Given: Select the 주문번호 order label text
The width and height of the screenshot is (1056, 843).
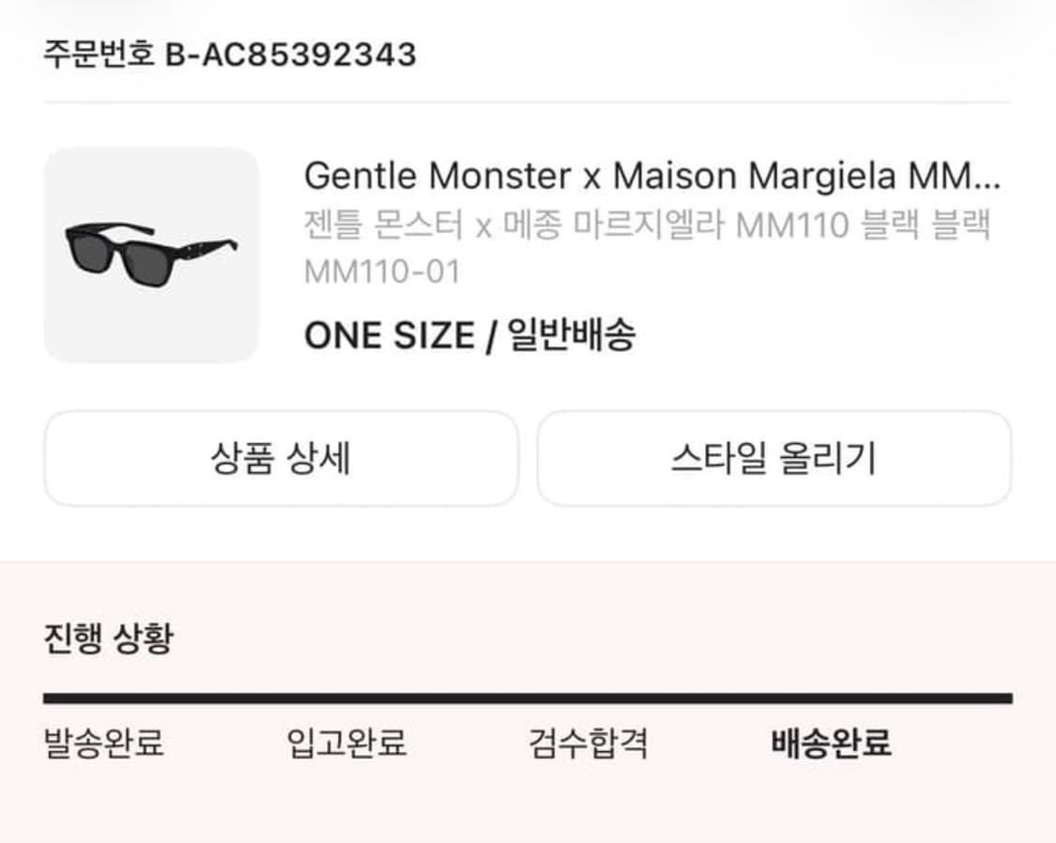Looking at the screenshot, I should (x=99, y=54).
